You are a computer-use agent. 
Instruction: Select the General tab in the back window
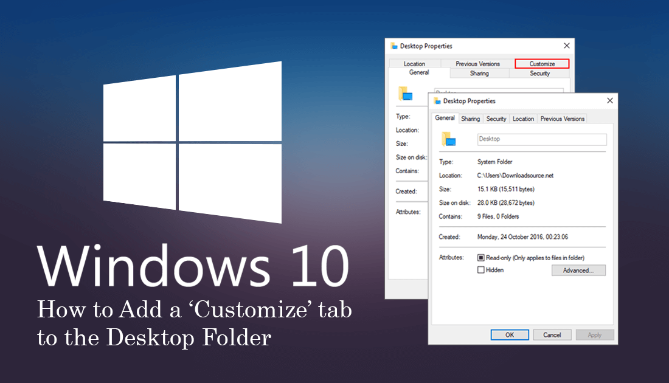419,72
